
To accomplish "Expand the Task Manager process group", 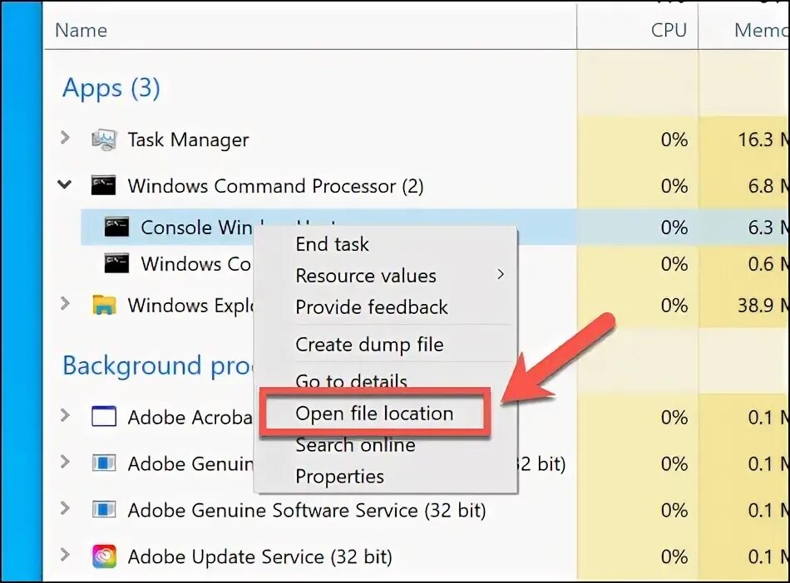I will 65,139.
